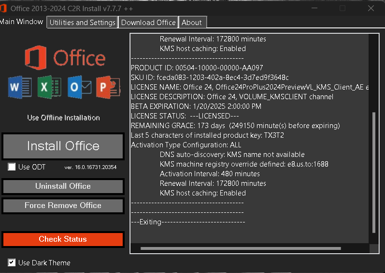Click the LICENSE NAME line in the log
Viewport: 385px width, 273px height.
[x=250, y=87]
